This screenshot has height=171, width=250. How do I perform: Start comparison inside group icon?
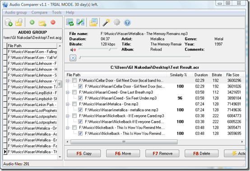click(70, 22)
